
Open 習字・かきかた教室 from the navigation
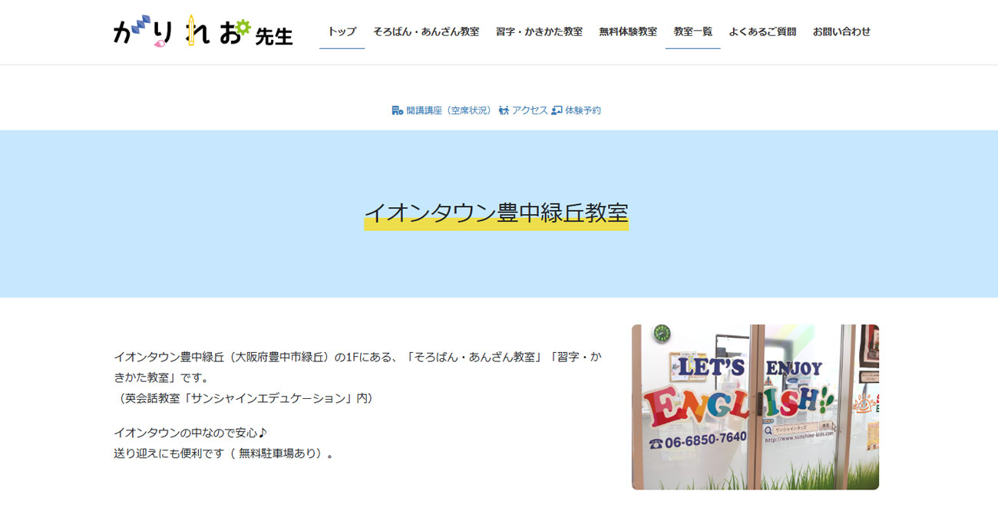(x=540, y=31)
